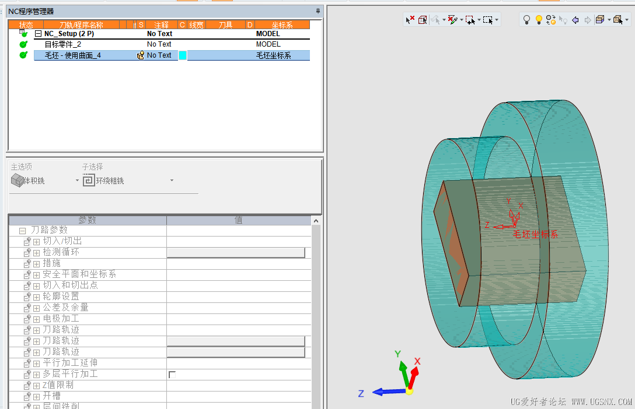Click the deselect-all cursor icon with red X
The image size is (635, 409).
[410, 20]
